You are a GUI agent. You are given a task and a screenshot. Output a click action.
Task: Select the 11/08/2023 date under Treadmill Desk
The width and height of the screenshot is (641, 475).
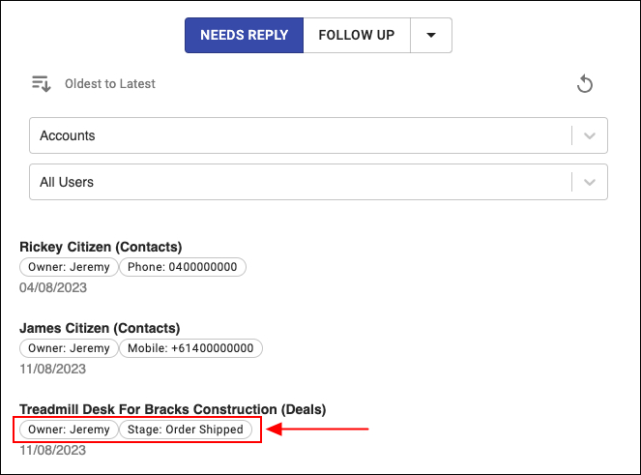[53, 450]
